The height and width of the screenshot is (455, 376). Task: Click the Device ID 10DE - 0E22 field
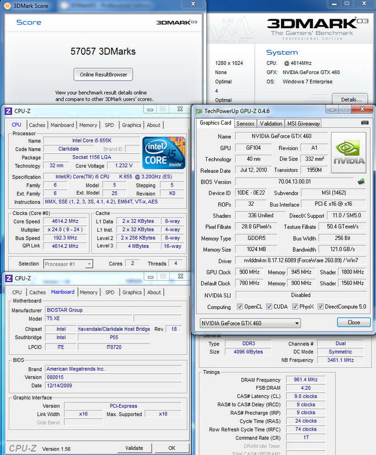coord(251,193)
